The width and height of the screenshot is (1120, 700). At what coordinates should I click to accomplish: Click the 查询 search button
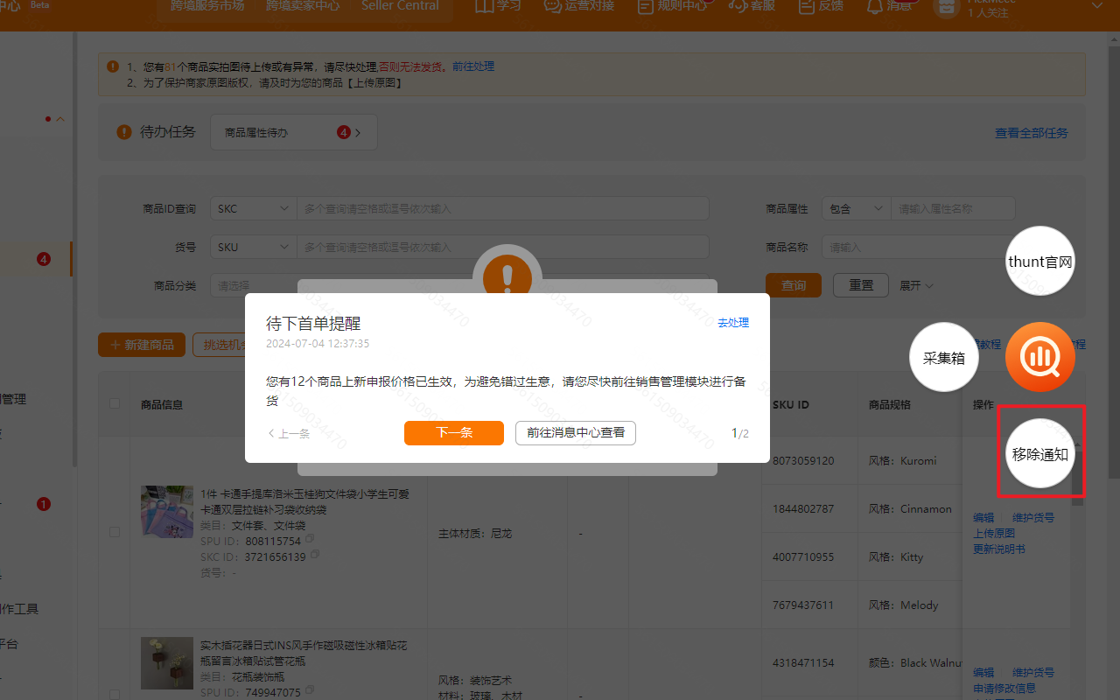point(794,285)
